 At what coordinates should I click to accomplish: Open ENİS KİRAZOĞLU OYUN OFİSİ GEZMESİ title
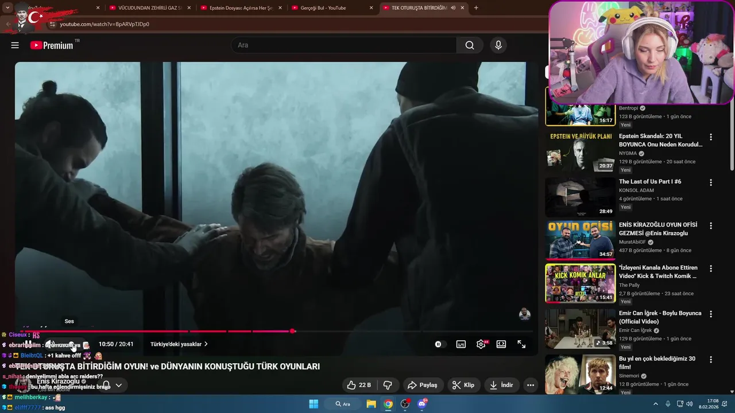pos(658,229)
